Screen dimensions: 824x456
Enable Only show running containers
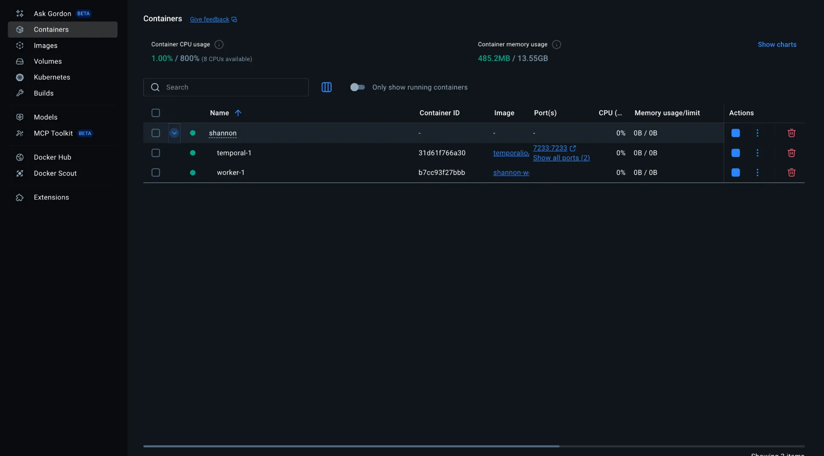point(358,87)
